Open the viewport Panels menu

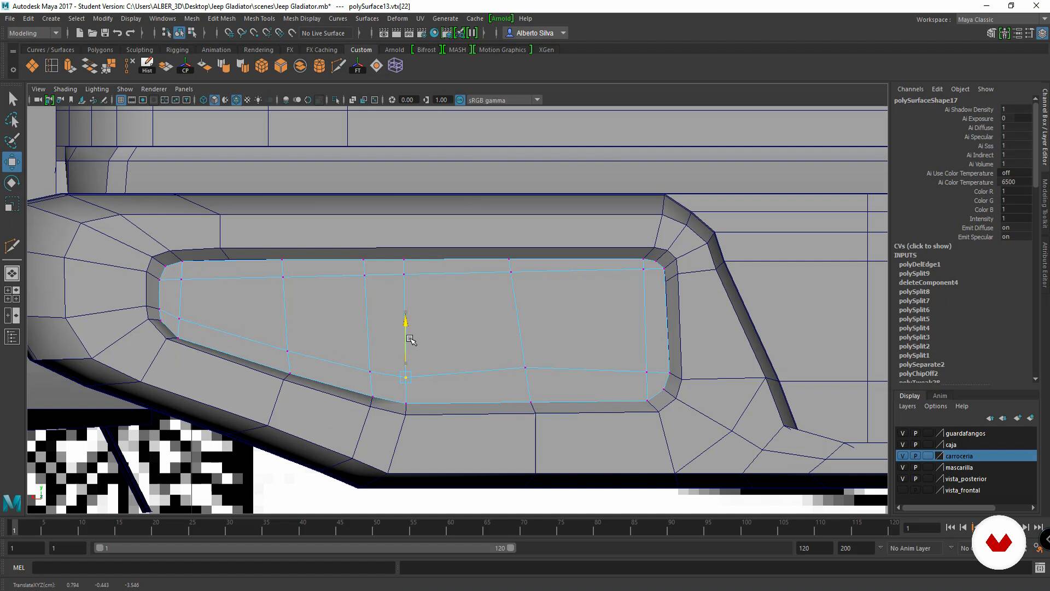184,89
